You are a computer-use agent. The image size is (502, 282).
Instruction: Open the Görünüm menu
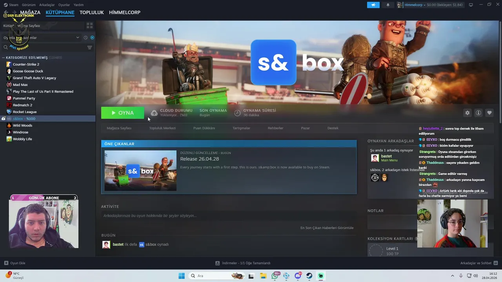pos(29,5)
